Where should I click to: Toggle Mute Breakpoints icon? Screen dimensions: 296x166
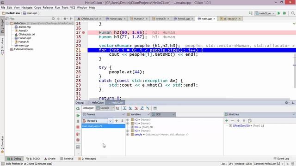click(78, 140)
